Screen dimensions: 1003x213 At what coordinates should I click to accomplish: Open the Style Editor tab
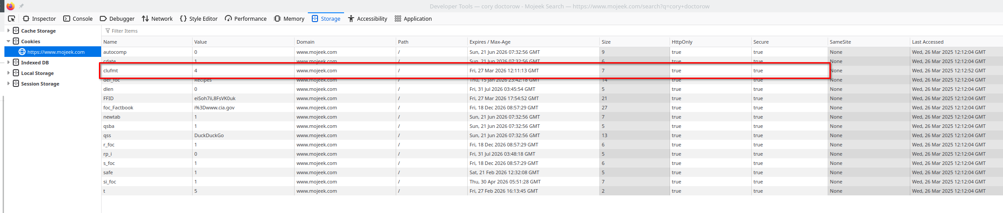point(199,19)
